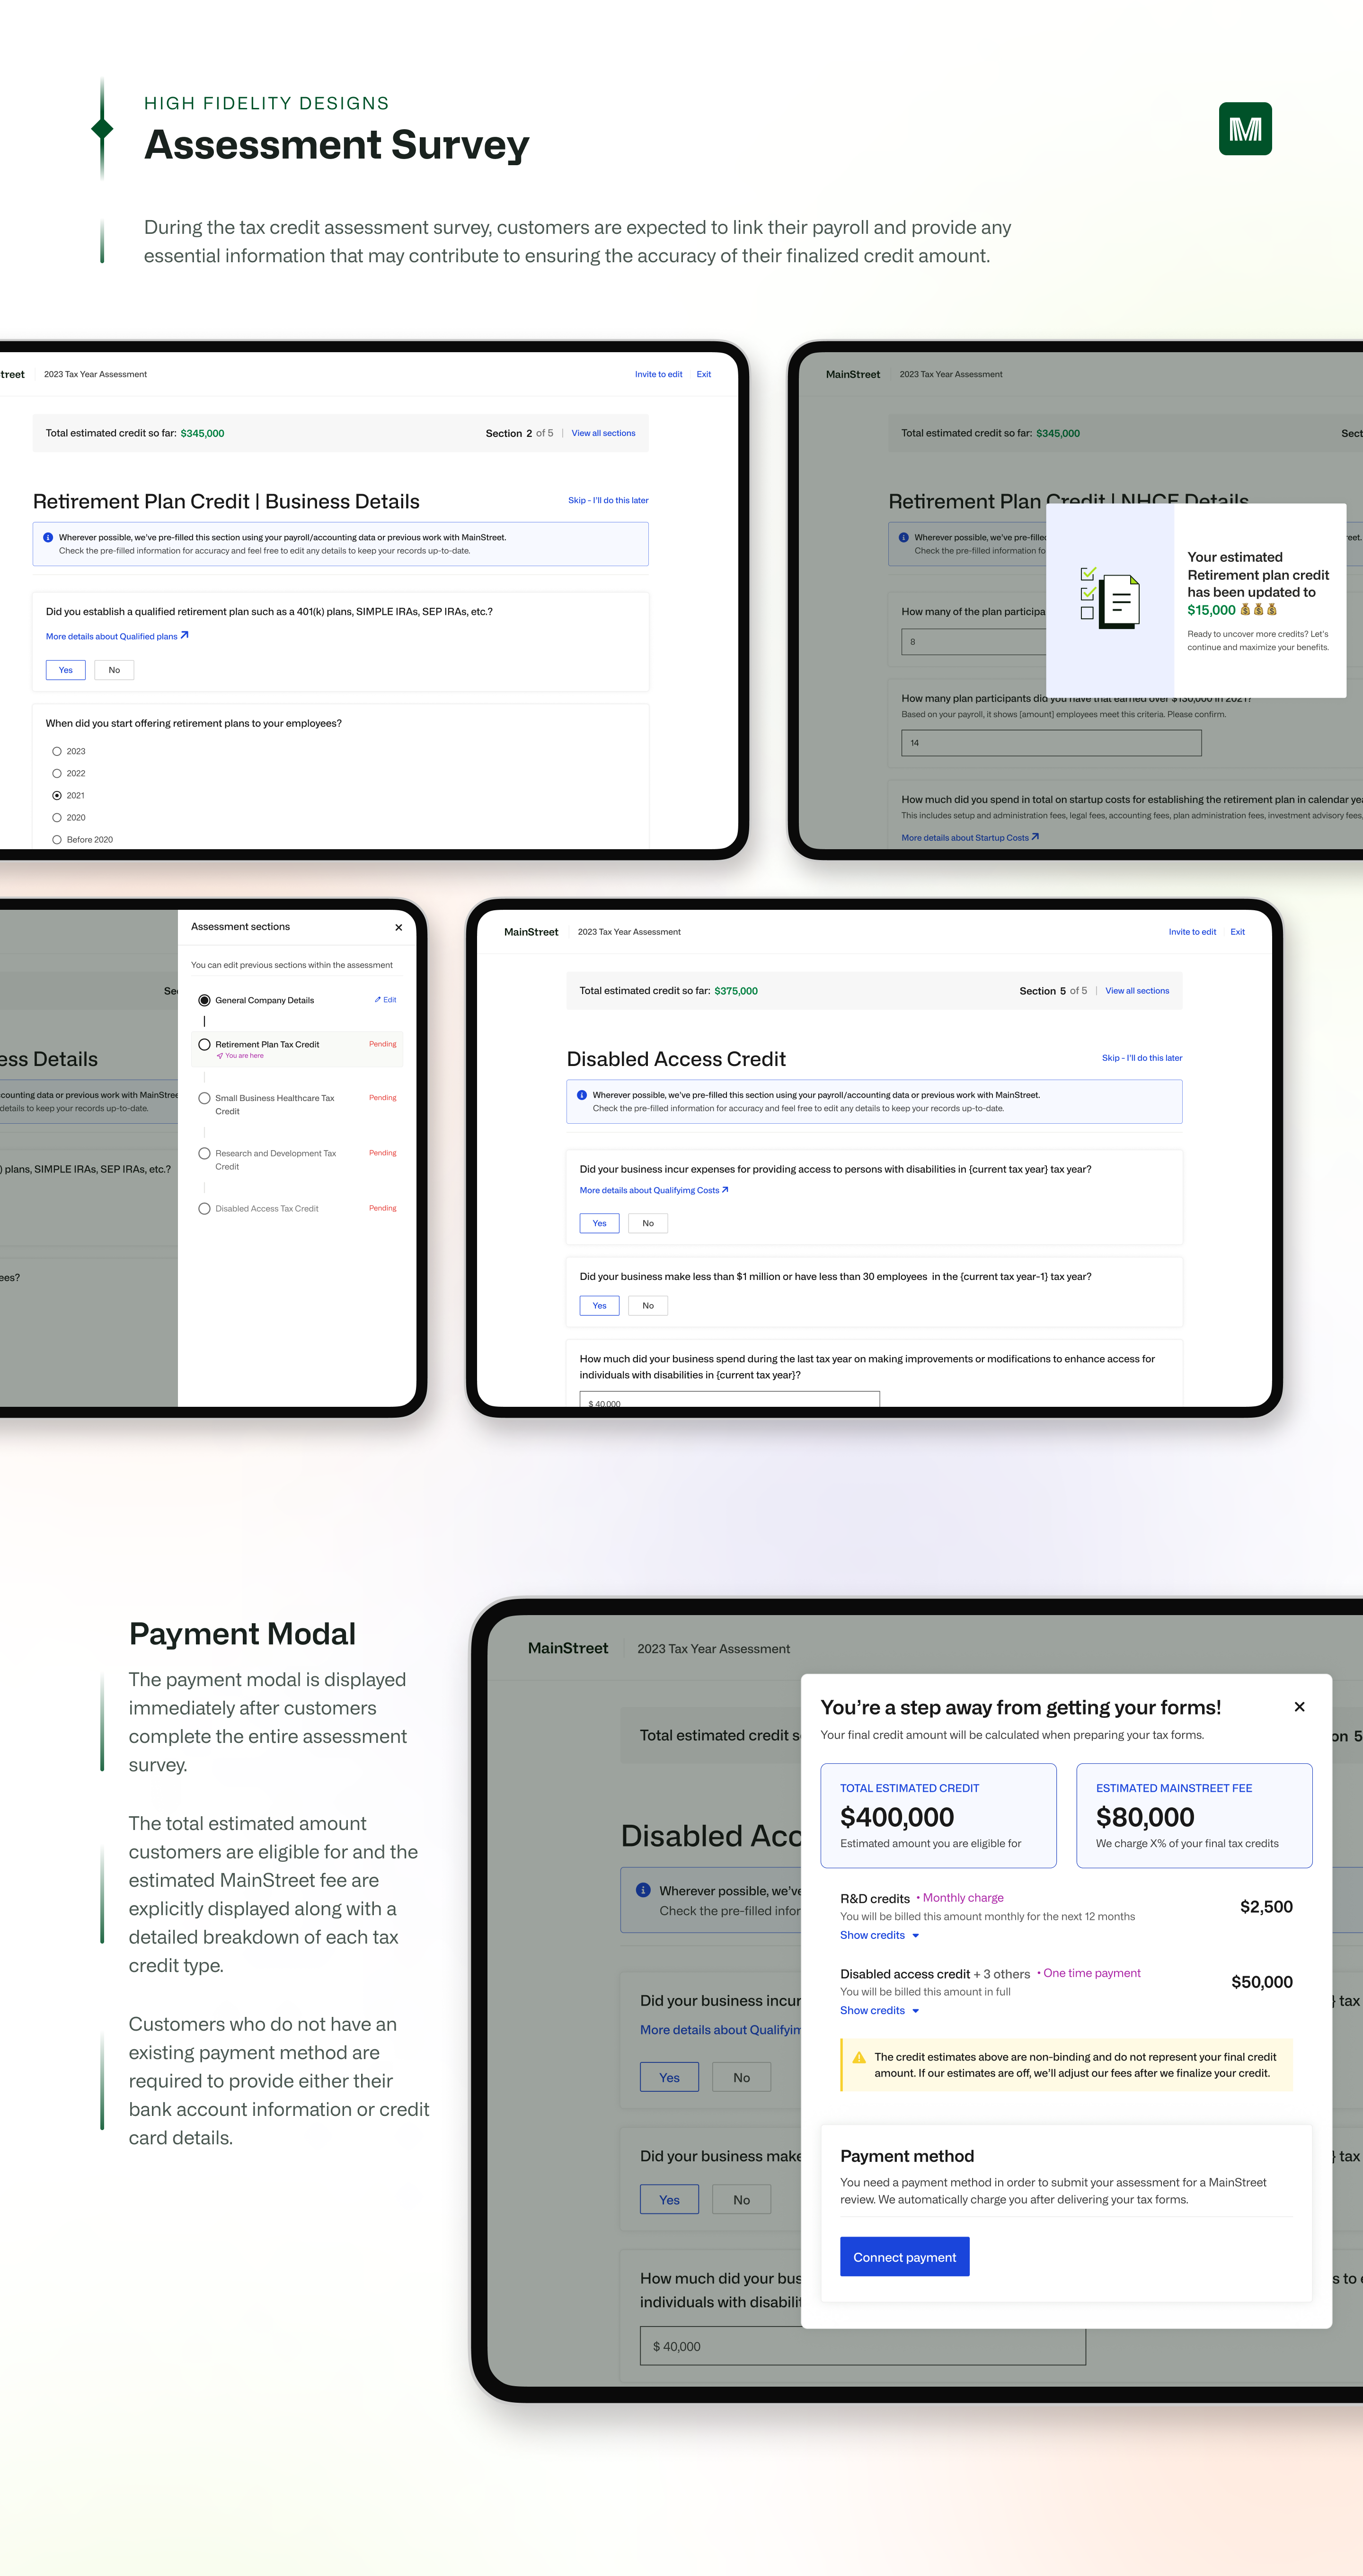
Task: Click the green MainStreet logo icon
Action: 1244,129
